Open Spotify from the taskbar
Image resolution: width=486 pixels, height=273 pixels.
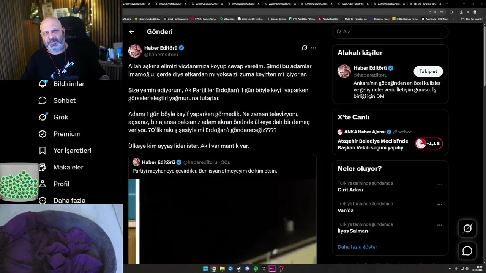256,268
